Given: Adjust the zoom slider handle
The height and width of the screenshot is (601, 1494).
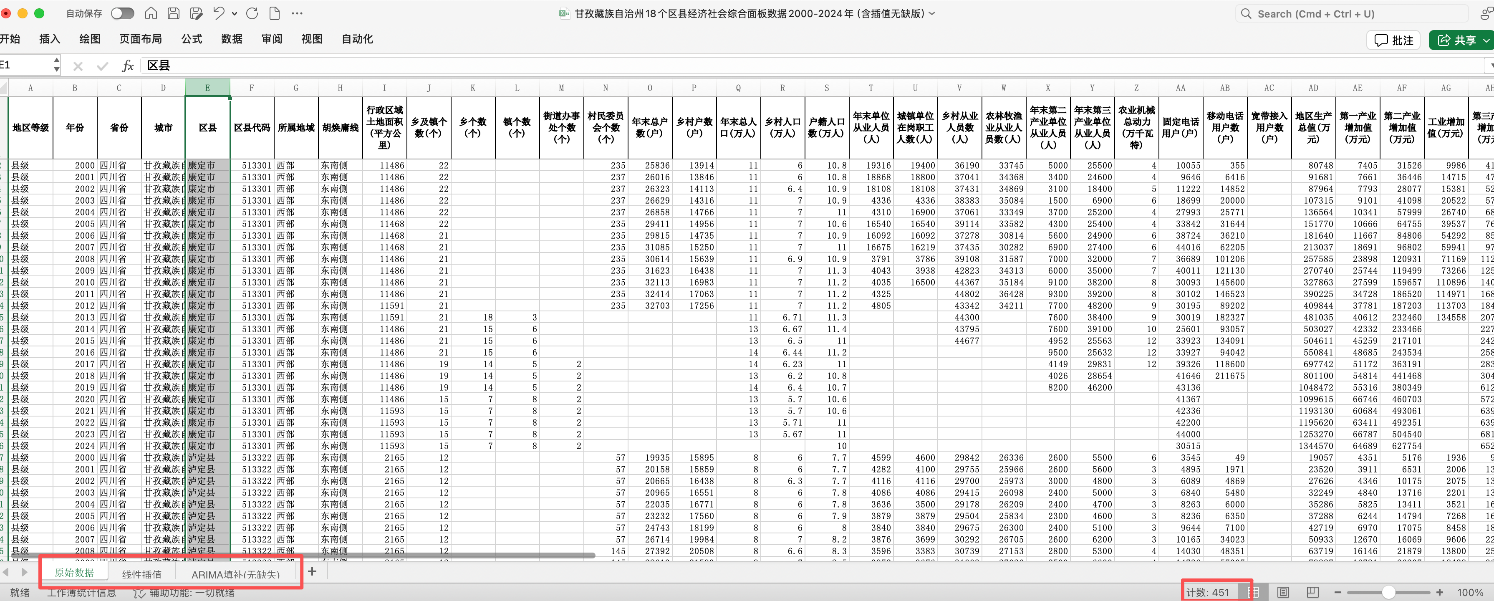Looking at the screenshot, I should tap(1388, 592).
